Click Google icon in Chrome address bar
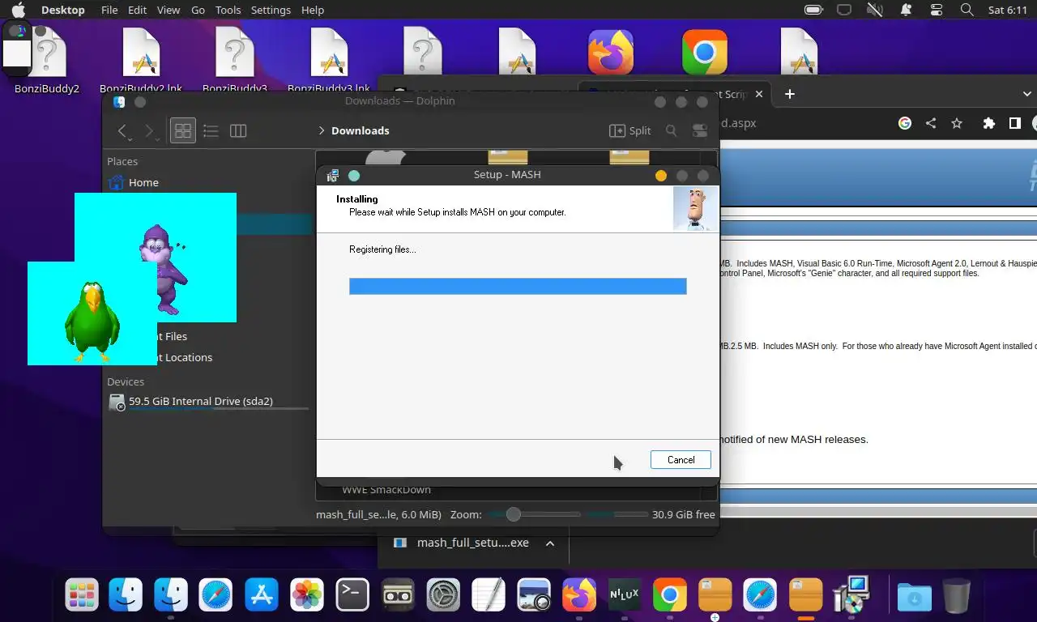1037x622 pixels. point(905,123)
